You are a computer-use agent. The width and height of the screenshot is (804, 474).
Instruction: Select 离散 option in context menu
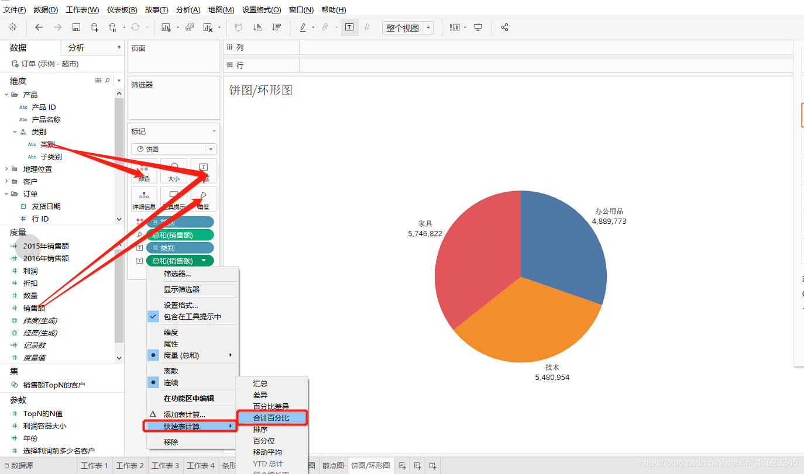click(x=192, y=371)
